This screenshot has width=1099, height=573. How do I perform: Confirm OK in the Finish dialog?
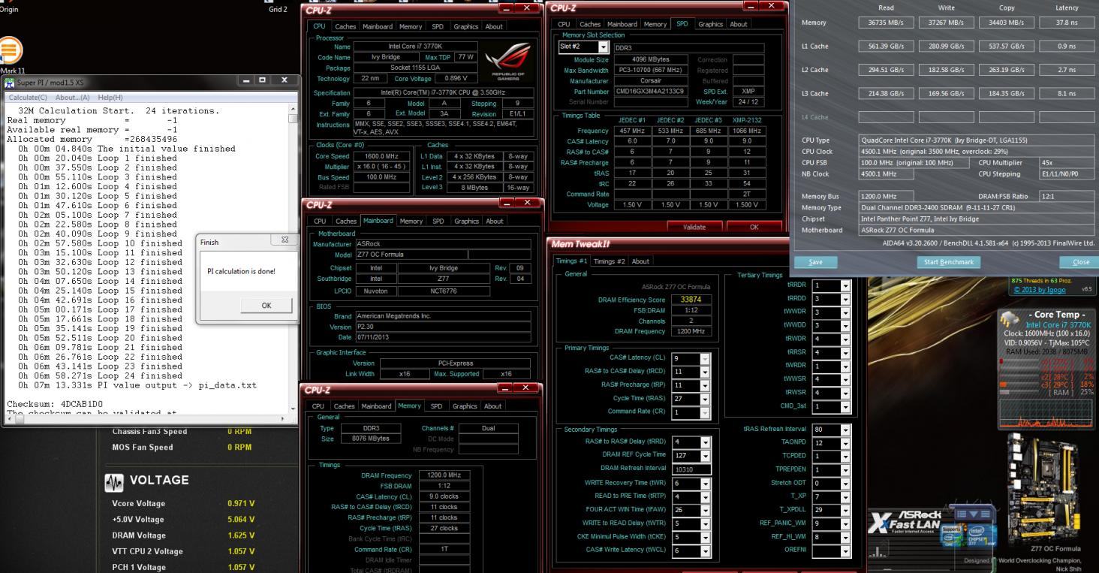pos(266,306)
